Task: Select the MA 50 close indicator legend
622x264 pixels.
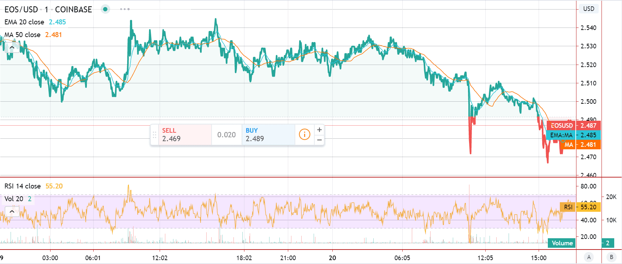Action: coord(23,35)
